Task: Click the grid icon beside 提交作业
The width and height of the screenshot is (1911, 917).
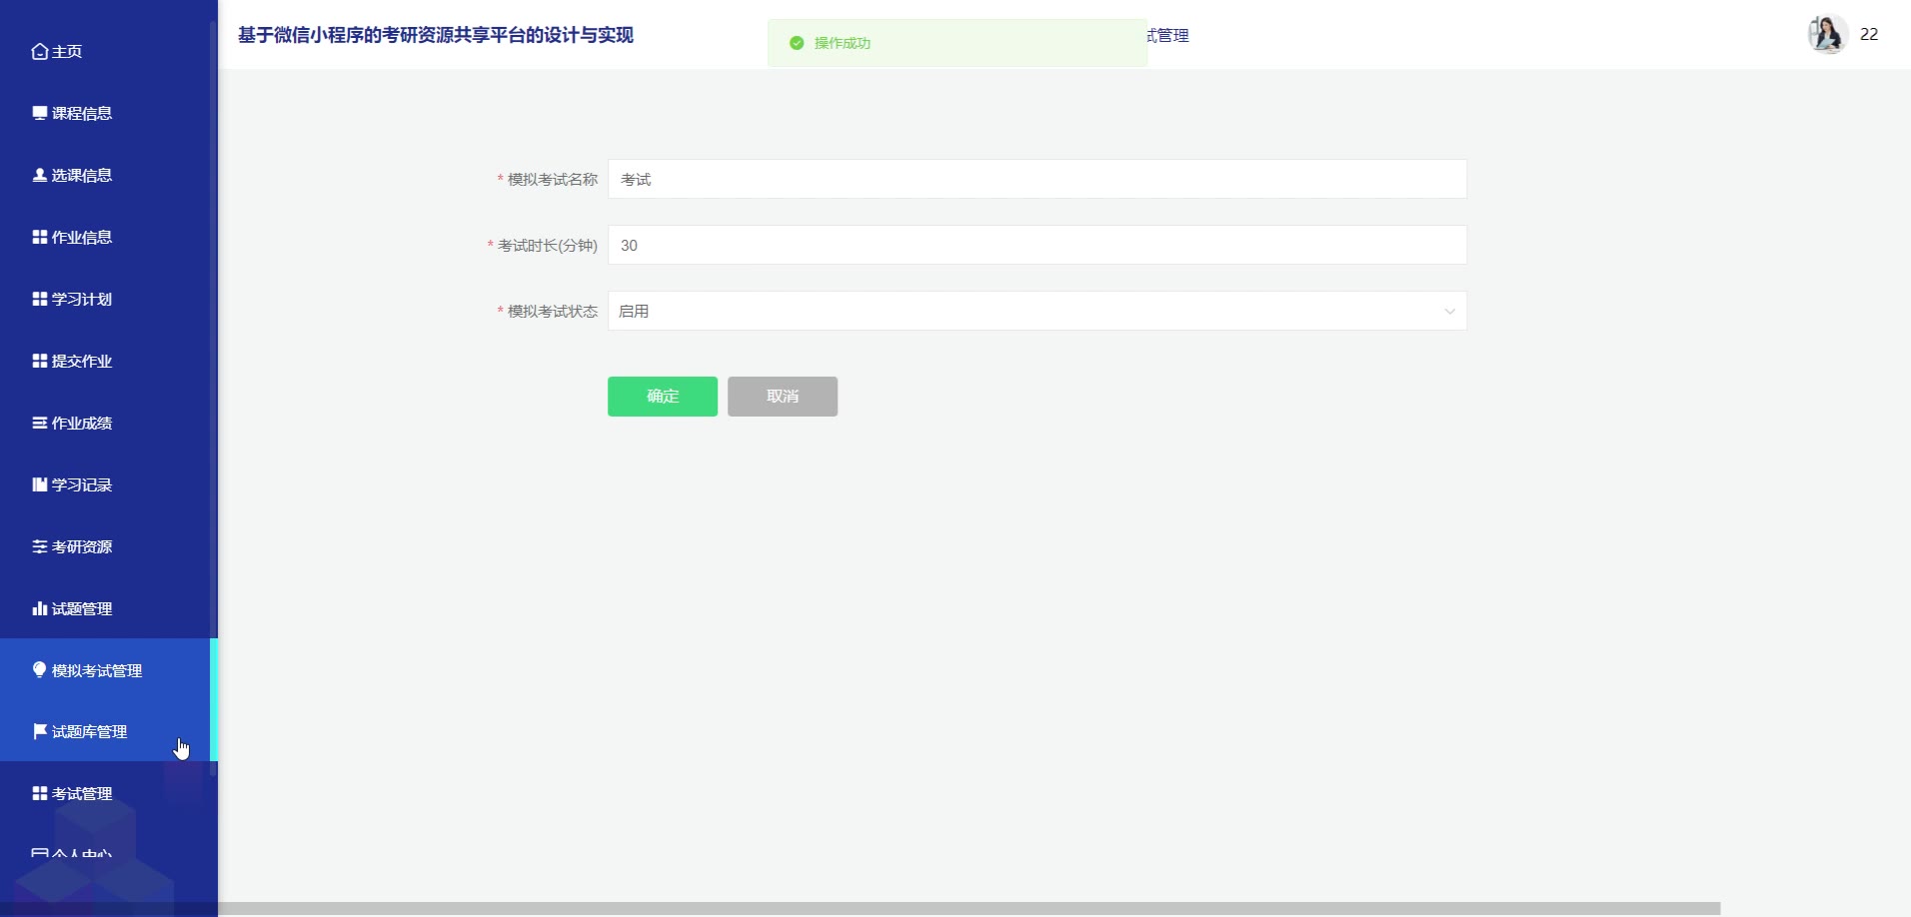Action: click(x=40, y=361)
